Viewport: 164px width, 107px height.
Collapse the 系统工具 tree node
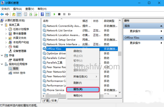coord(2,25)
